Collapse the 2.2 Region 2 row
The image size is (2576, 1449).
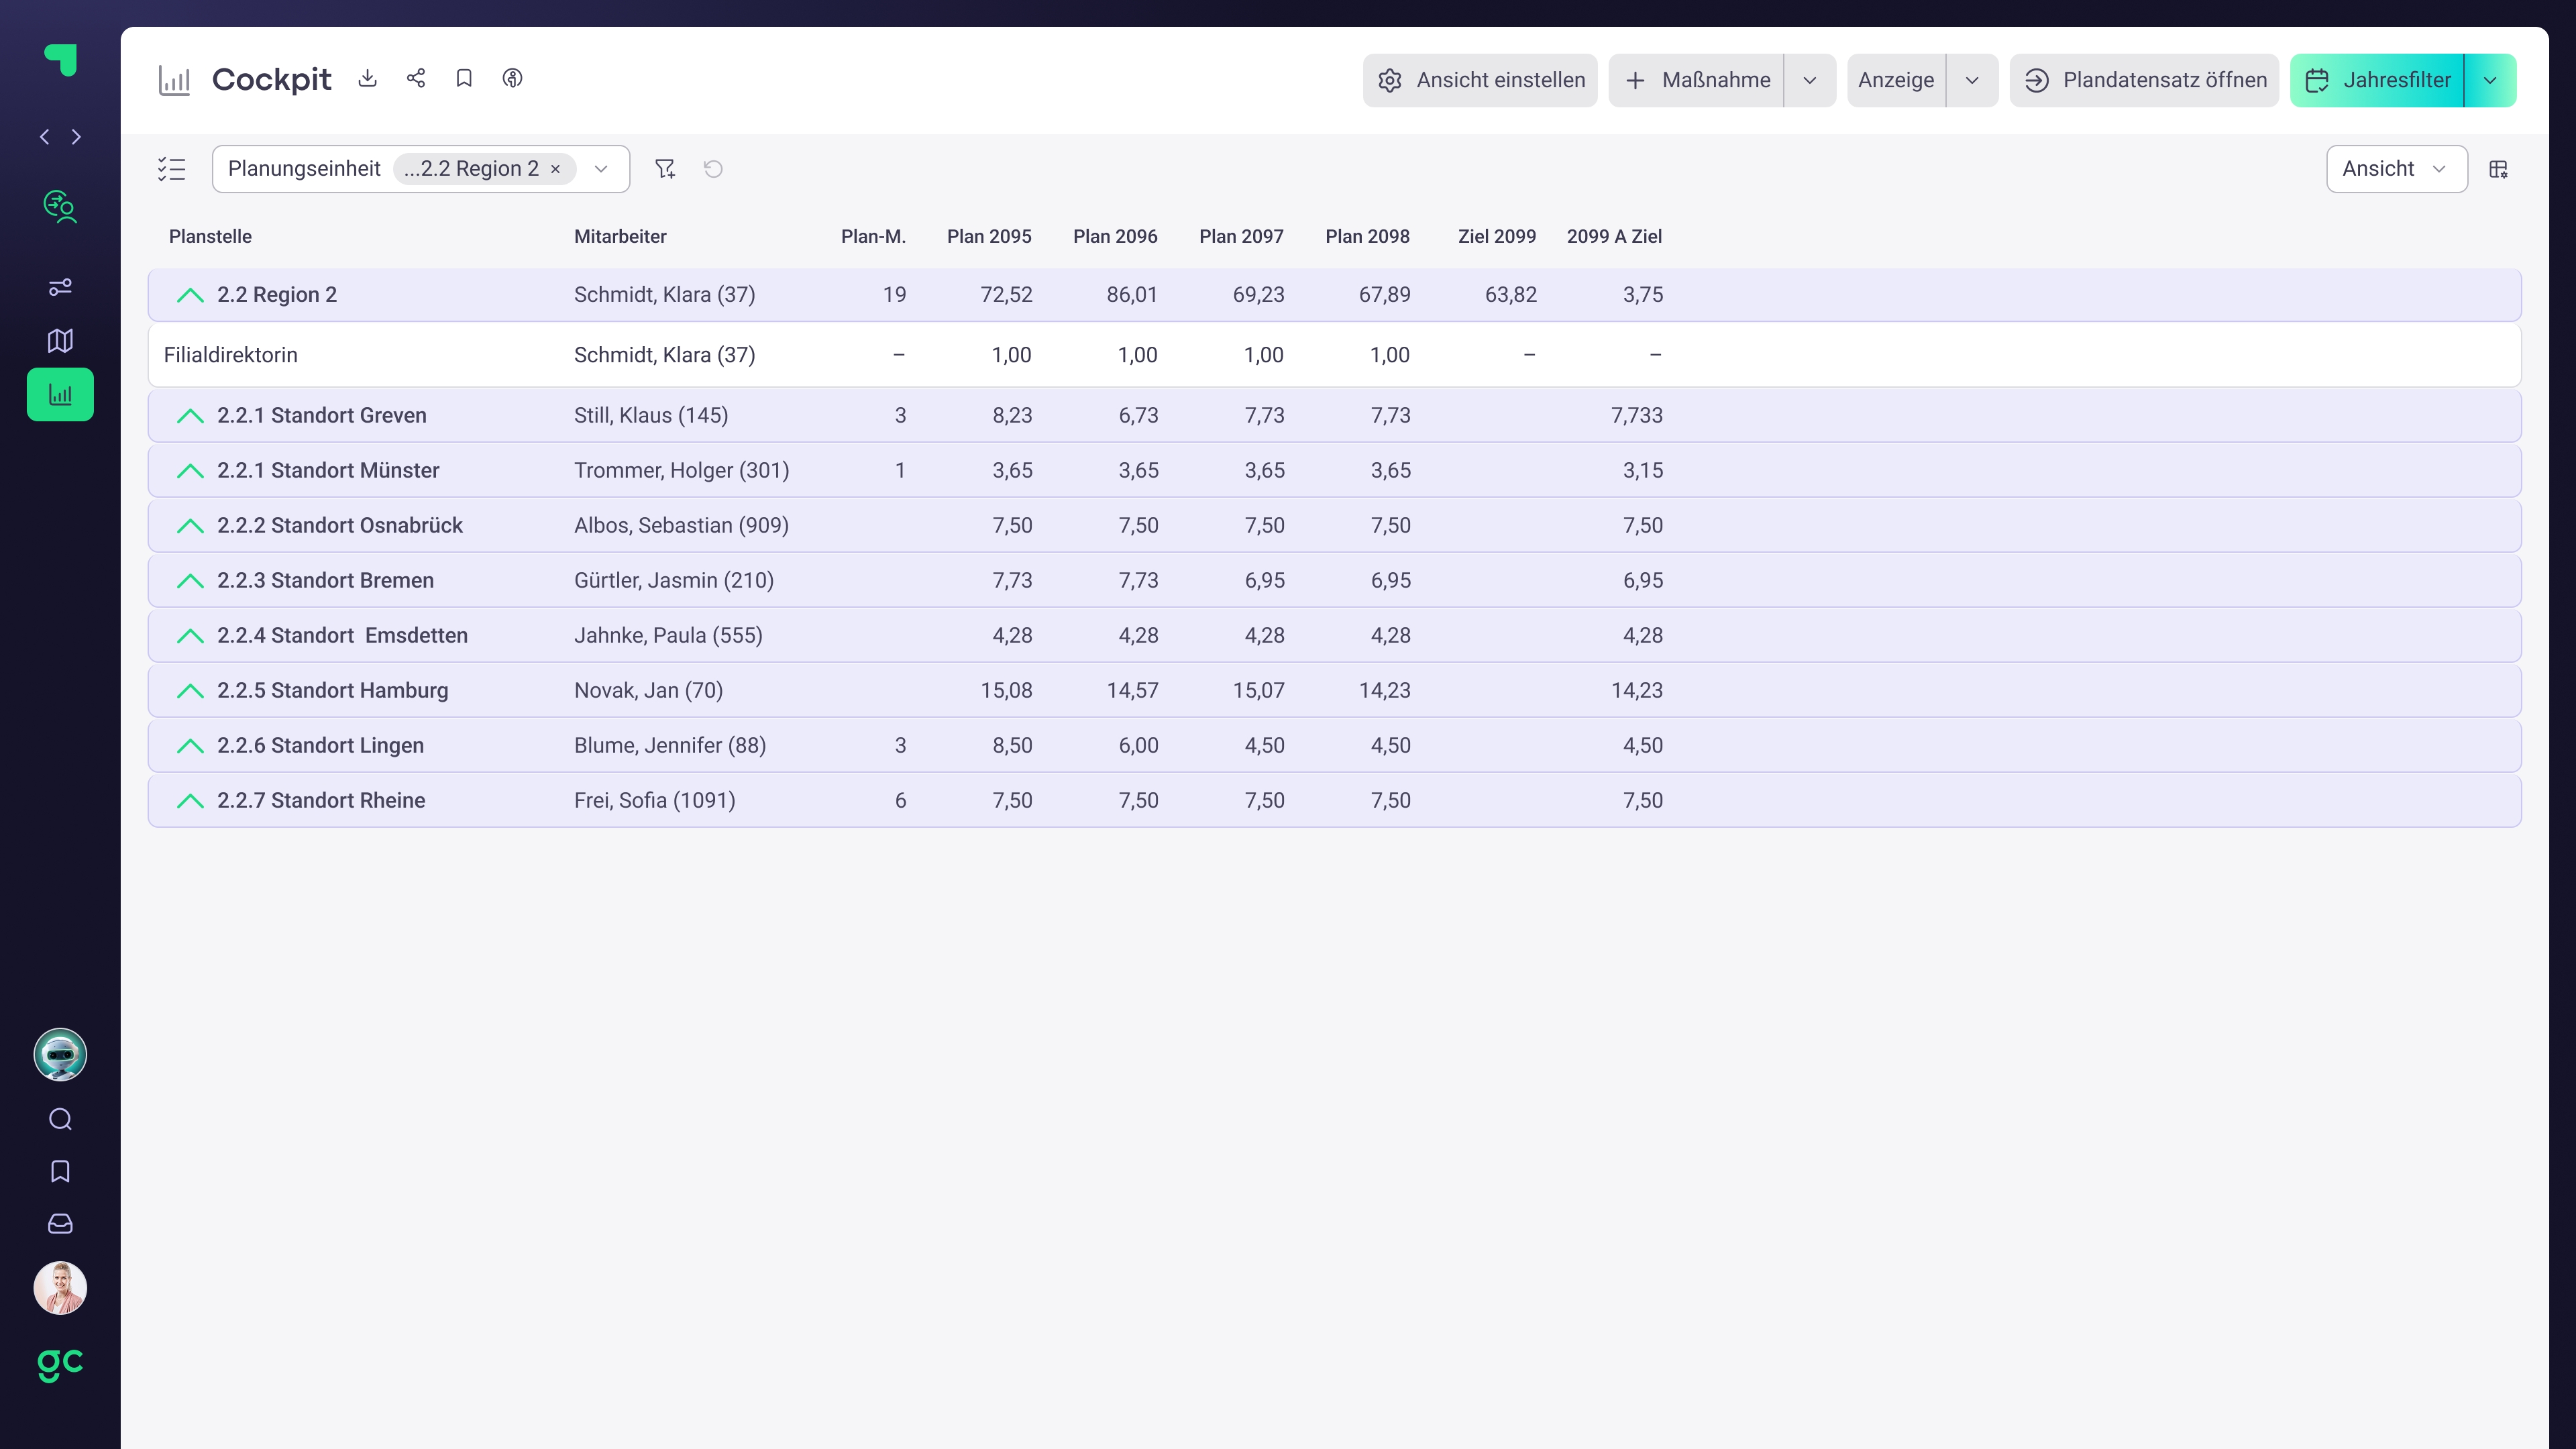[x=190, y=295]
